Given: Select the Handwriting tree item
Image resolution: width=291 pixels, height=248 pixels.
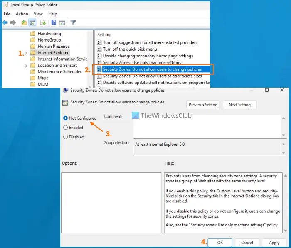Looking at the screenshot, I should click(x=49, y=34).
